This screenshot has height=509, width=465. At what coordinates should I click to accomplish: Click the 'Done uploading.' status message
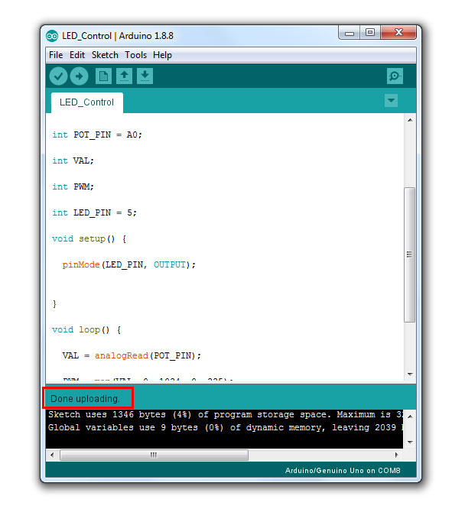85,399
